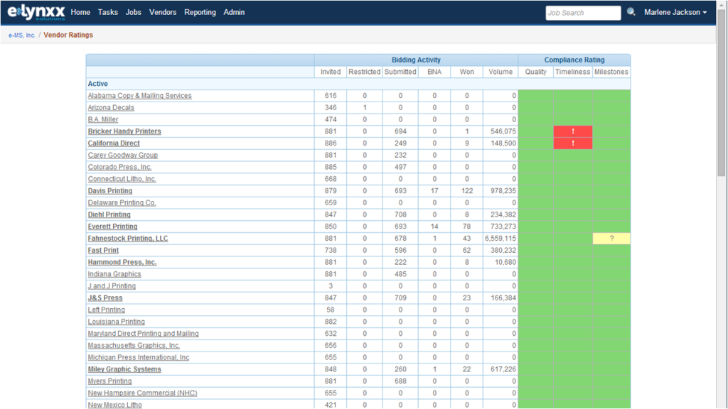Open the Admin menu
This screenshot has width=728, height=409.
coord(234,13)
